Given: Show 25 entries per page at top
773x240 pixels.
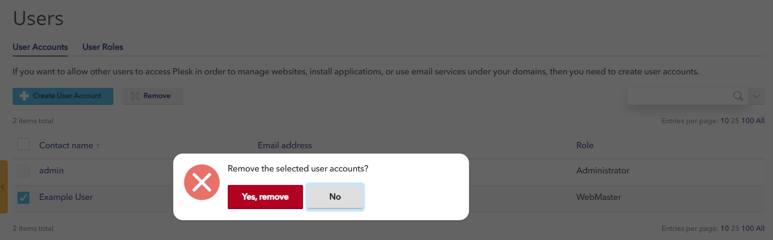Looking at the screenshot, I should [x=735, y=121].
